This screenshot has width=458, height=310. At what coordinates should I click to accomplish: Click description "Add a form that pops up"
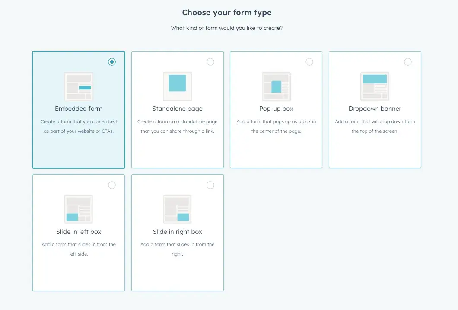coord(277,126)
